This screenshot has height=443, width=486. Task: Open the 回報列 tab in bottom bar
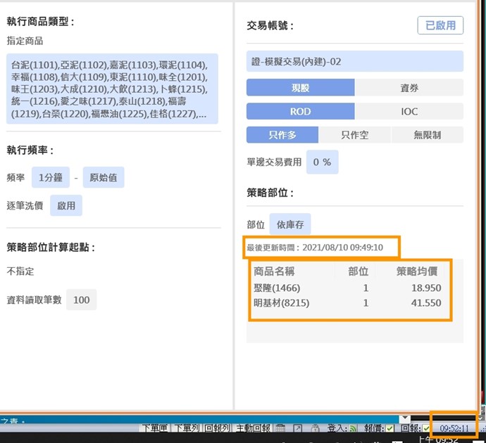click(x=218, y=428)
